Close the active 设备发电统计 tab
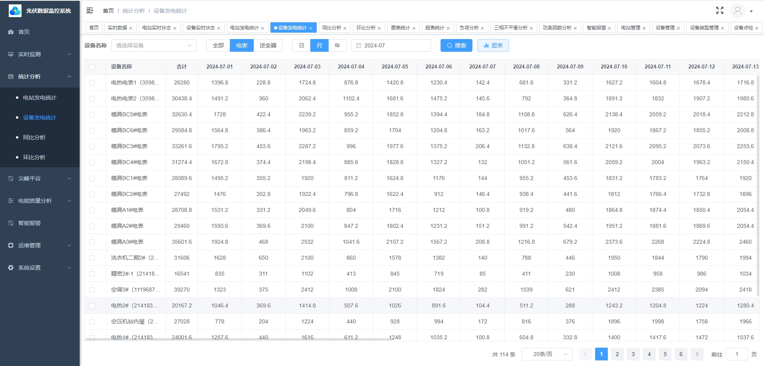Viewport: 764px width, 366px height. (311, 28)
